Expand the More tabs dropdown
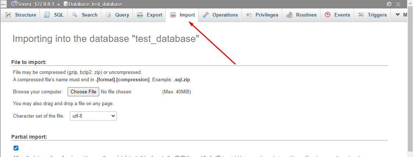The image size is (413, 157). coord(401,15)
